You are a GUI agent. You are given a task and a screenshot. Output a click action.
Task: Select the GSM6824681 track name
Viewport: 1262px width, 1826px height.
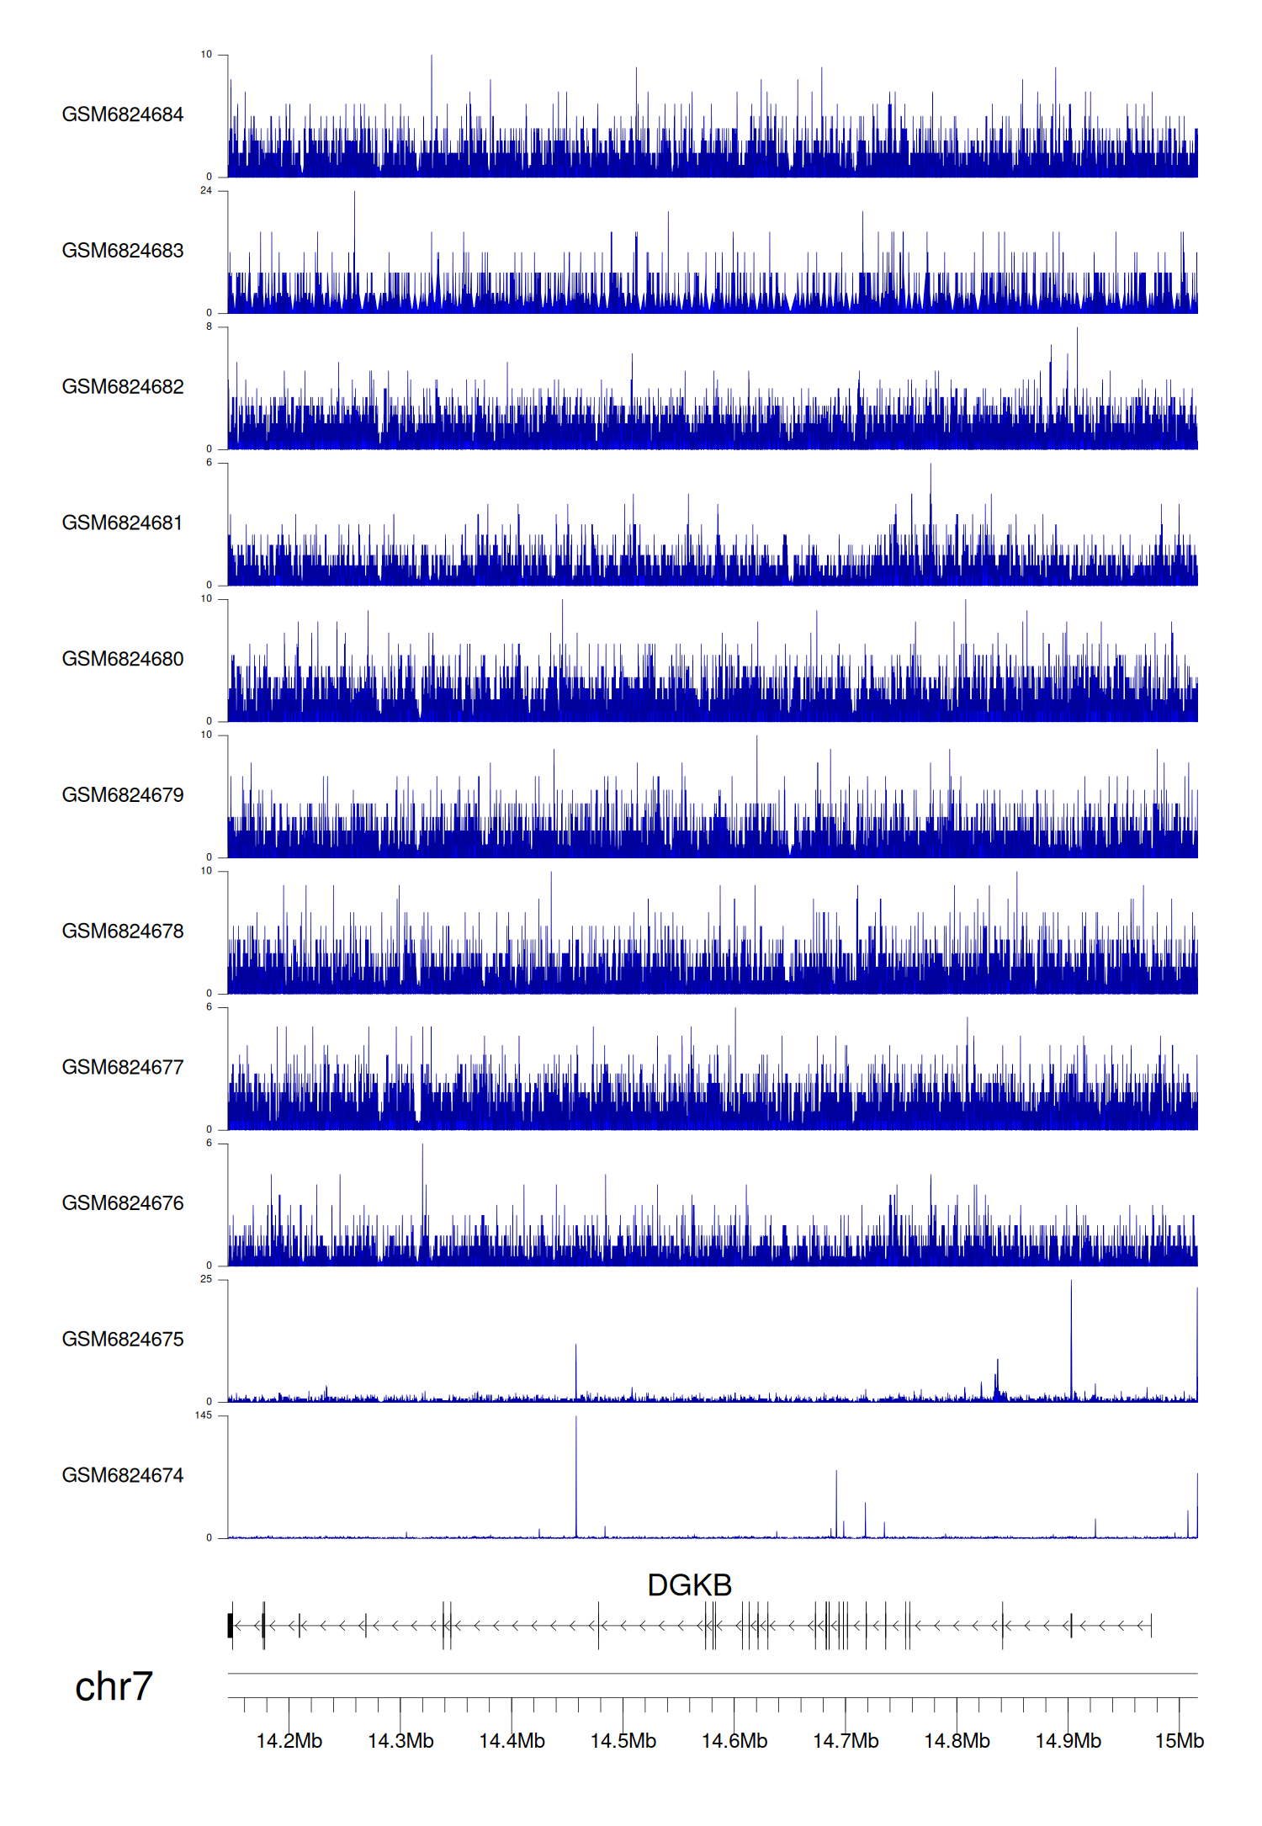click(x=122, y=523)
